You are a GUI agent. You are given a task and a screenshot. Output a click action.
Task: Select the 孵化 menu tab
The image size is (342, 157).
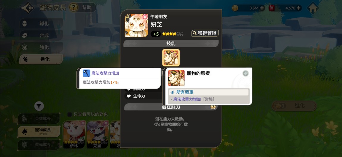tap(41, 23)
